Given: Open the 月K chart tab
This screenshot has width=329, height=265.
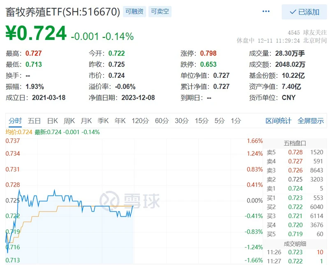Looking at the screenshot, I should point(86,121).
